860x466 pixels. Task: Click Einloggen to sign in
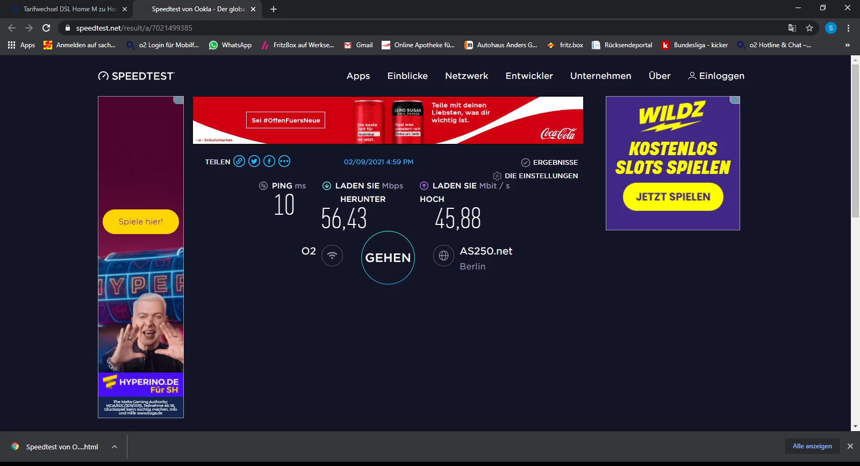pos(716,76)
